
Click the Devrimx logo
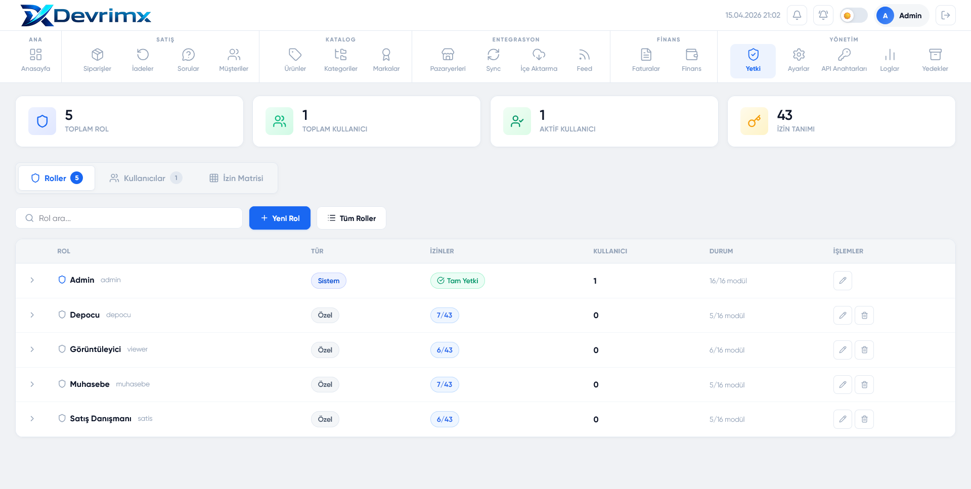85,15
